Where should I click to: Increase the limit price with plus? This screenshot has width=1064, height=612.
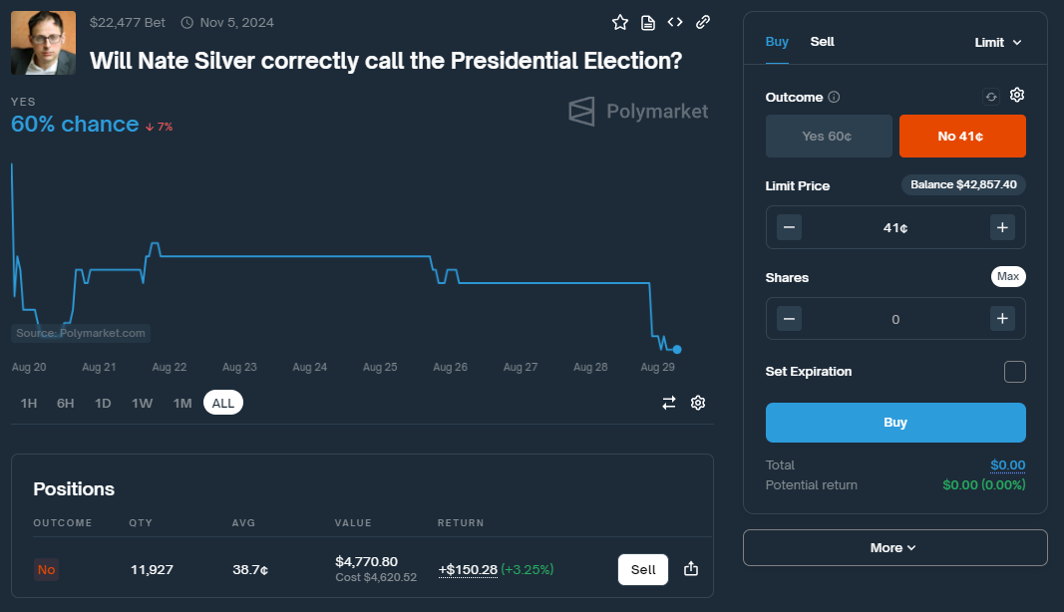coord(1002,227)
